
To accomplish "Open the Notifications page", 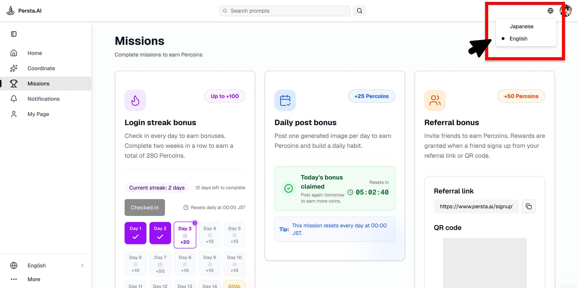I will coord(43,99).
